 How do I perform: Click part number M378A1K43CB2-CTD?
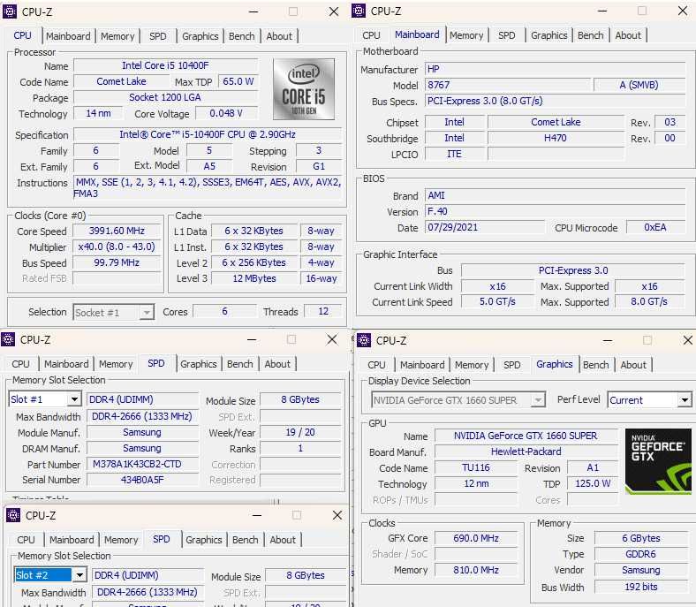(142, 464)
